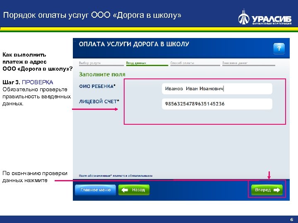The width and height of the screenshot is (298, 223).
Task: Click the ФИО РЕБЕНКА* label
Action: click(97, 86)
